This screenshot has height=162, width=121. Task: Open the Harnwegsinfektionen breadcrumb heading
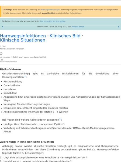(23, 36)
